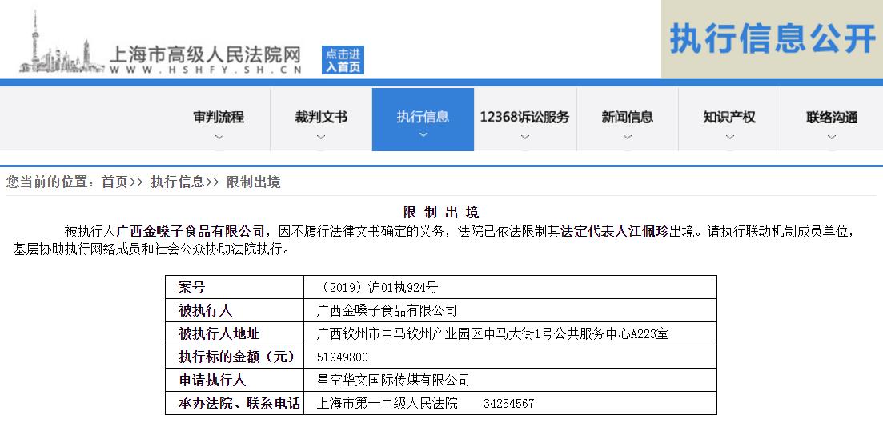Click the 执行信息公开 banner
883x427 pixels.
click(772, 39)
